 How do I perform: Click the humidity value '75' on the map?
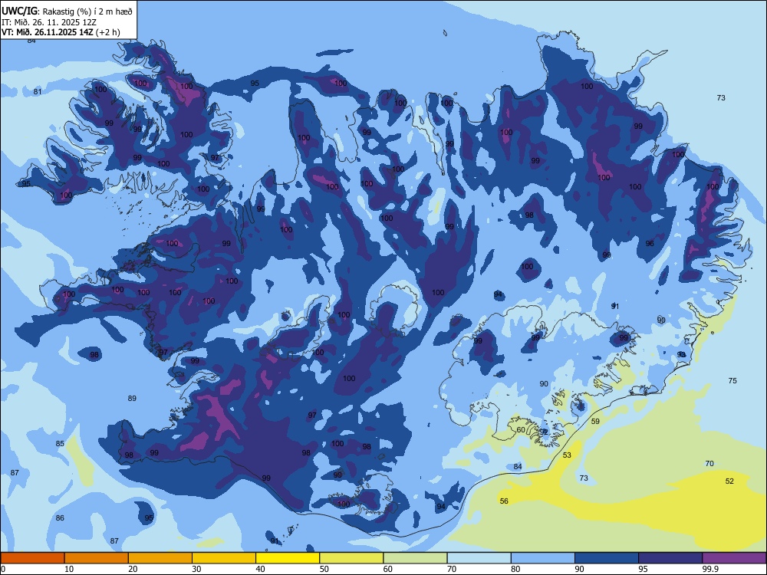(x=732, y=380)
